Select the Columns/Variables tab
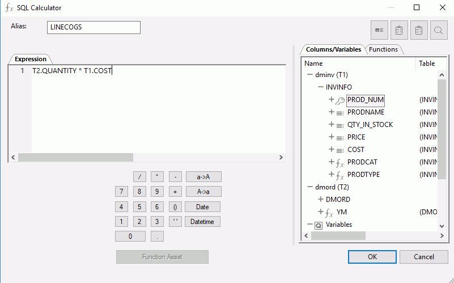 click(x=333, y=49)
